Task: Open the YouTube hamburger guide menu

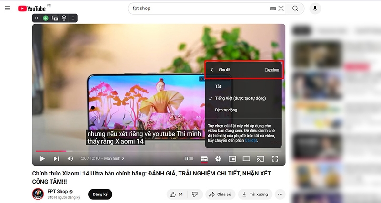Action: tap(8, 8)
